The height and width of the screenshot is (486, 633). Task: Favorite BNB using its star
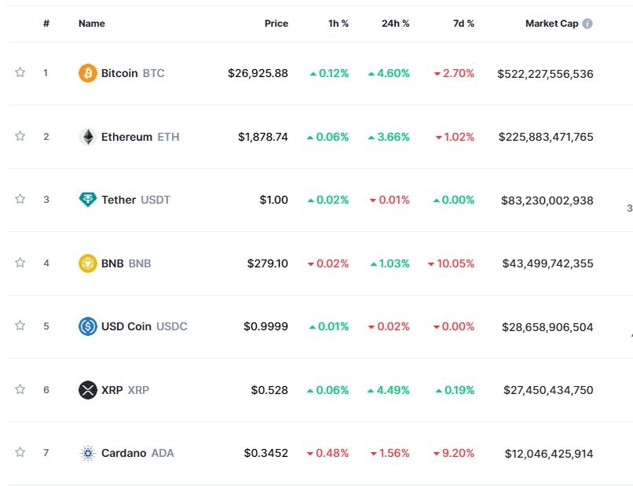click(x=20, y=263)
